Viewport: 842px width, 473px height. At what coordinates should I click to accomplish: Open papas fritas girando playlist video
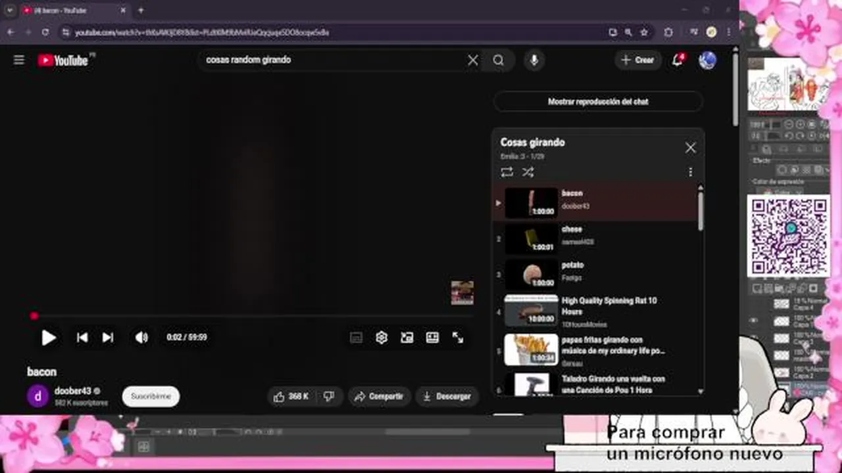point(595,349)
